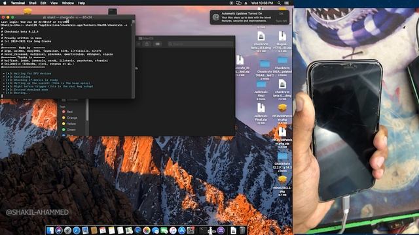This screenshot has height=235, width=419.
Task: Click the Share button in Finder toolbar
Action: point(147,44)
